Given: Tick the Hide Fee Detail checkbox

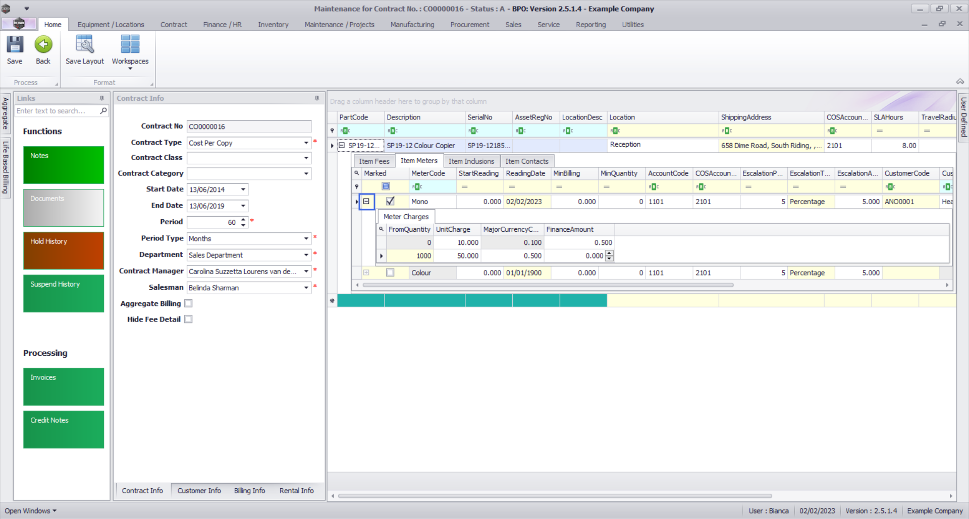Looking at the screenshot, I should pos(189,319).
